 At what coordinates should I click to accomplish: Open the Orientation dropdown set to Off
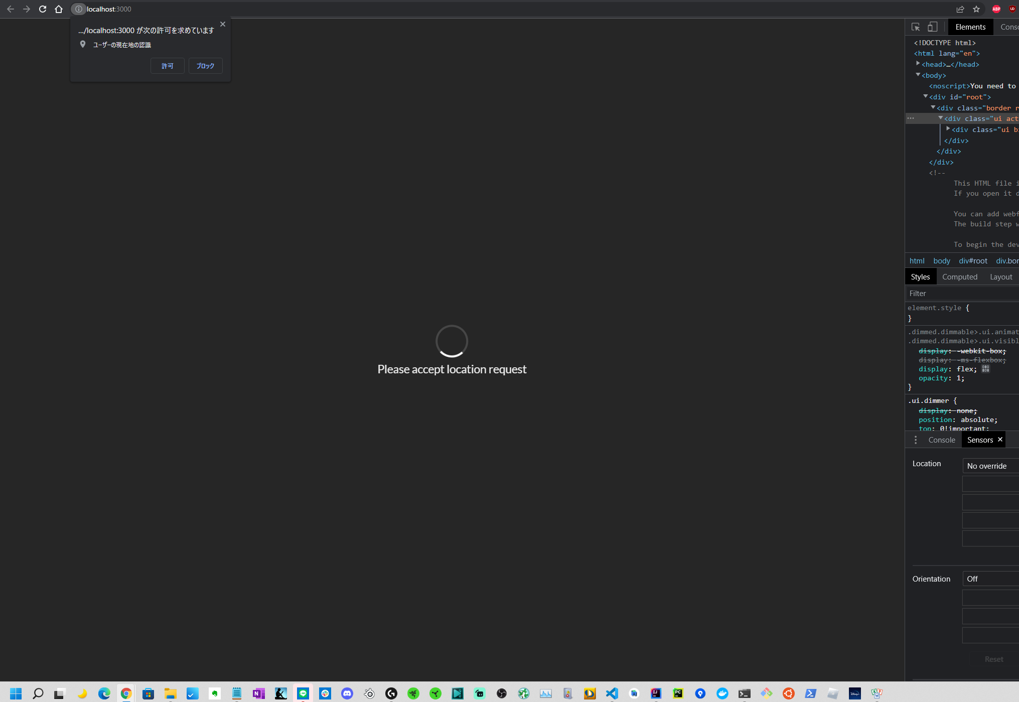point(990,579)
